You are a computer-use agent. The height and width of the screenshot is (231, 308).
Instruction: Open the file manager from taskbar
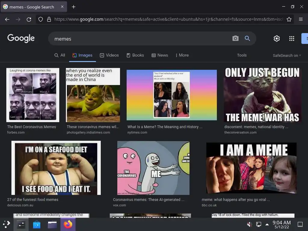52,224
